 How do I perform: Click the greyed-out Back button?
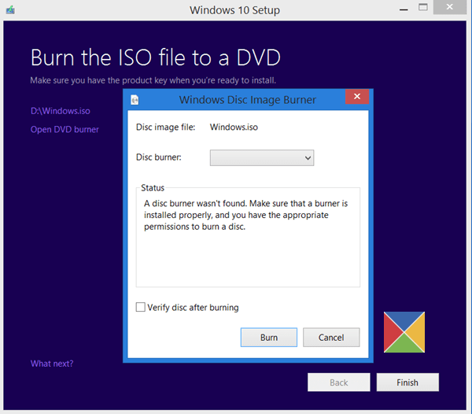coord(338,383)
